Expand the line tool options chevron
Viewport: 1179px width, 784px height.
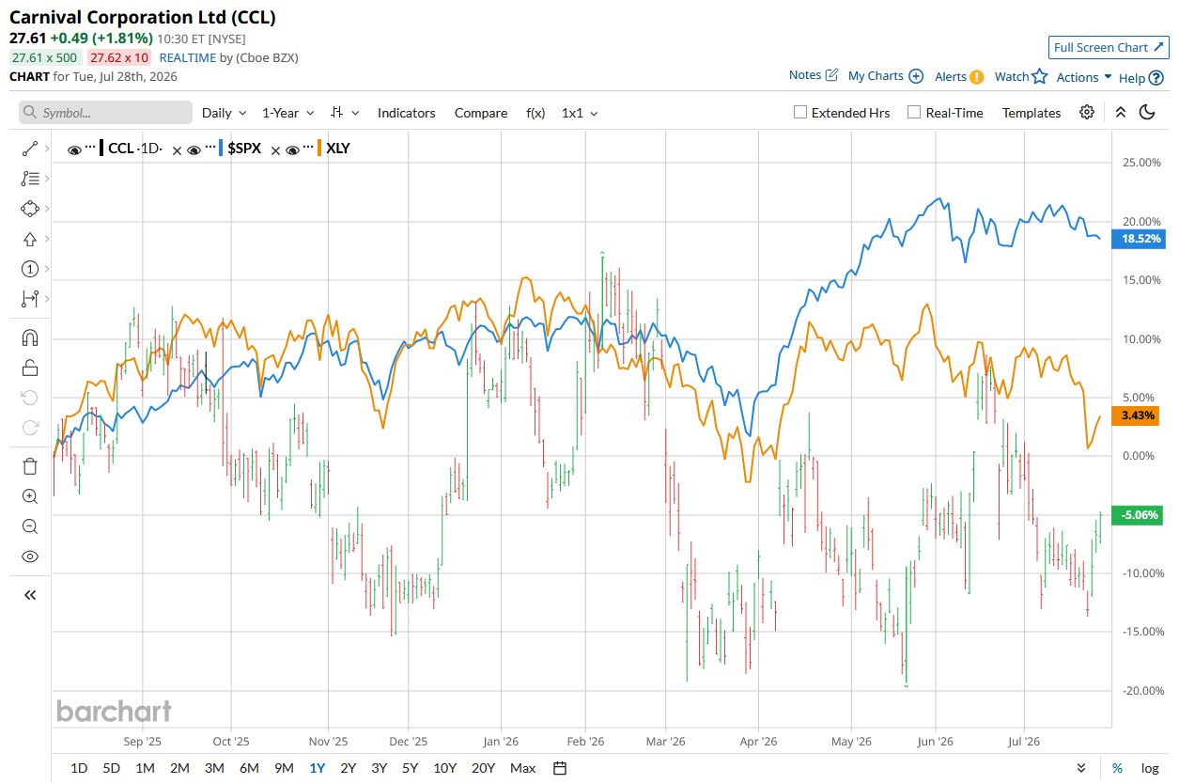(47, 149)
